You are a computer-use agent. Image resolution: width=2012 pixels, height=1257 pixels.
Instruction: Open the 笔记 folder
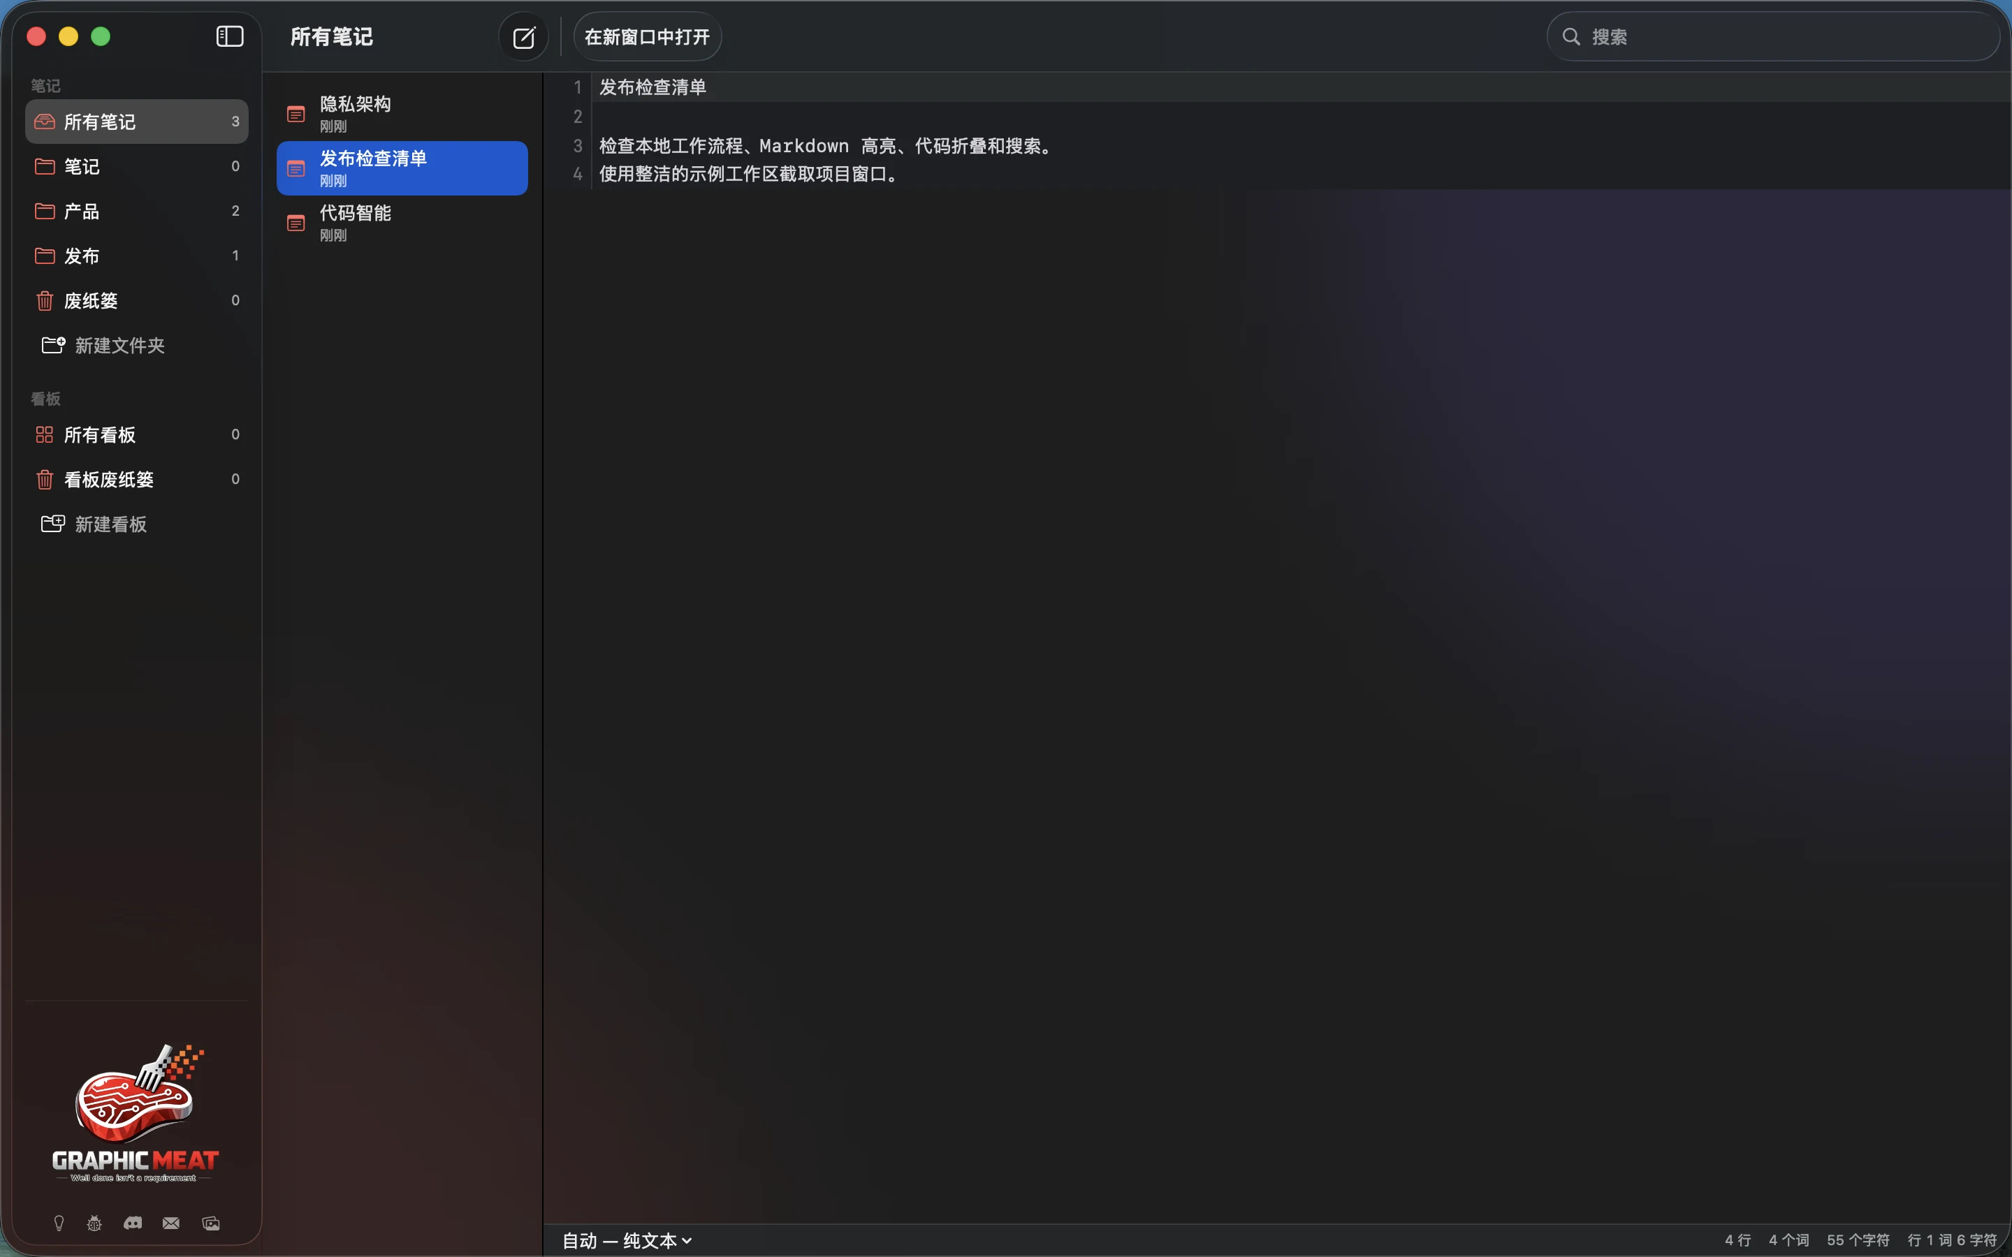click(x=137, y=166)
